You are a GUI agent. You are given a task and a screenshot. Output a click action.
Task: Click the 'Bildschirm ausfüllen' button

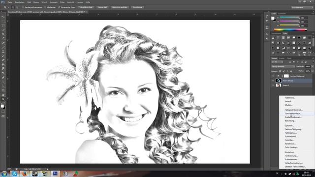pos(120,7)
